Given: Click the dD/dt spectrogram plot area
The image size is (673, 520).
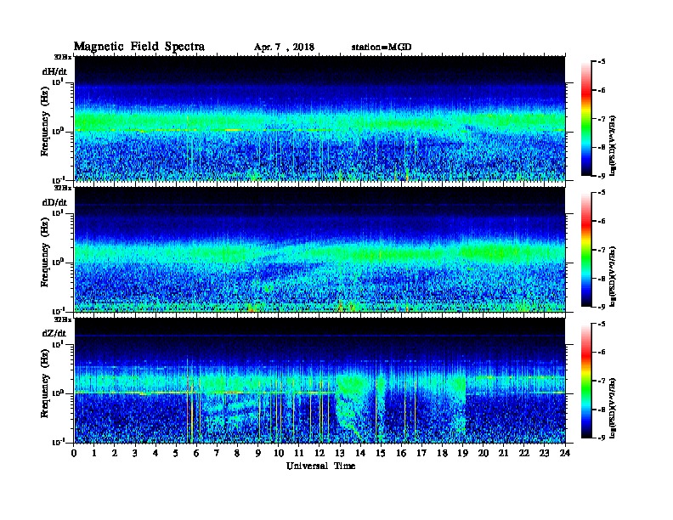Looking at the screenshot, I should tap(320, 249).
